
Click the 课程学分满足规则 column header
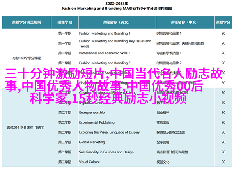coord(27,23)
